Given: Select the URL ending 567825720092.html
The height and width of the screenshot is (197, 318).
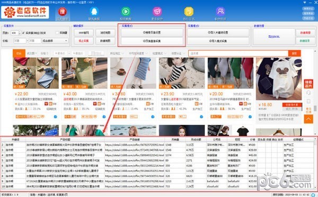Looking at the screenshot, I should click(x=135, y=145).
